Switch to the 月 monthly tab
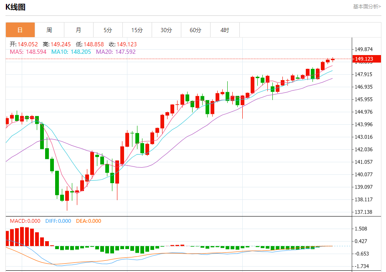 click(x=79, y=30)
